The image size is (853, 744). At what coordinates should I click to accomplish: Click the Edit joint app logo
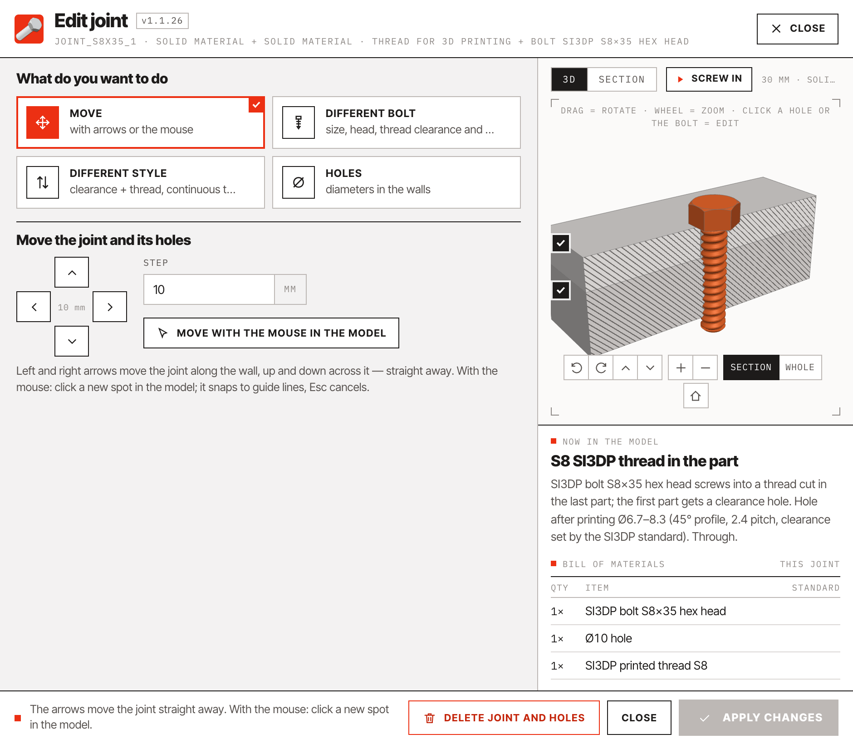(29, 29)
